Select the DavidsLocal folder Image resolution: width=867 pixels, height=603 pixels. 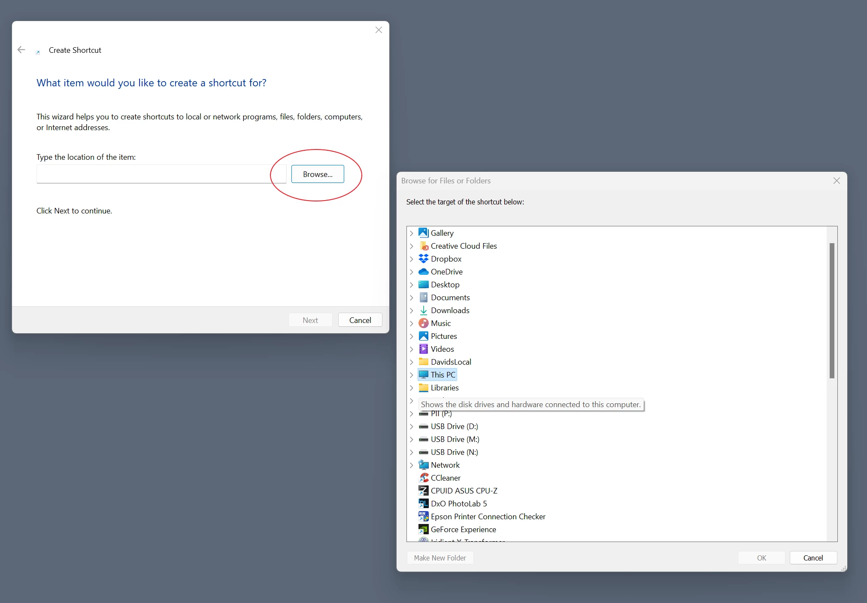(451, 362)
